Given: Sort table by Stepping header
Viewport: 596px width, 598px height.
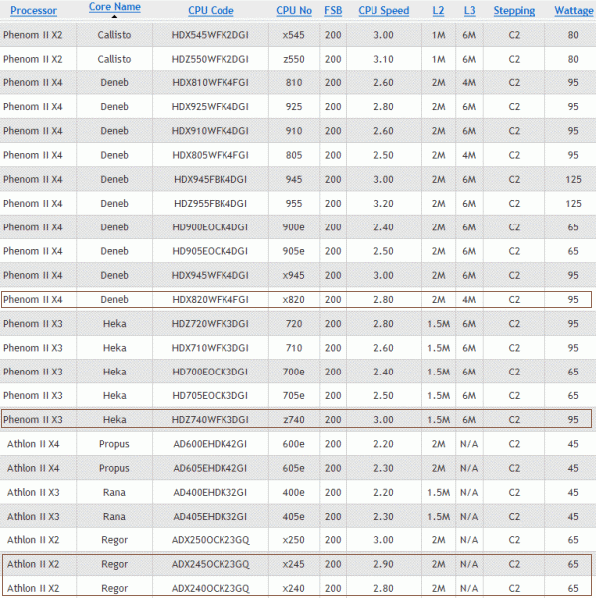Looking at the screenshot, I should point(515,10).
